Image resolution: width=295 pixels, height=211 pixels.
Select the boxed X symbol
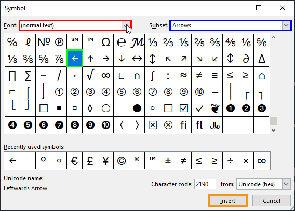pyautogui.click(x=153, y=125)
